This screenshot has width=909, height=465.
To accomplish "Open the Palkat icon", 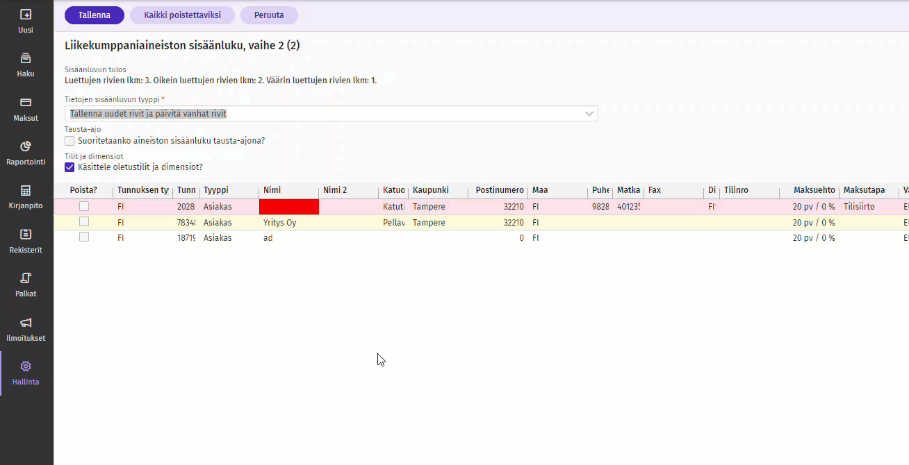I will click(x=26, y=278).
